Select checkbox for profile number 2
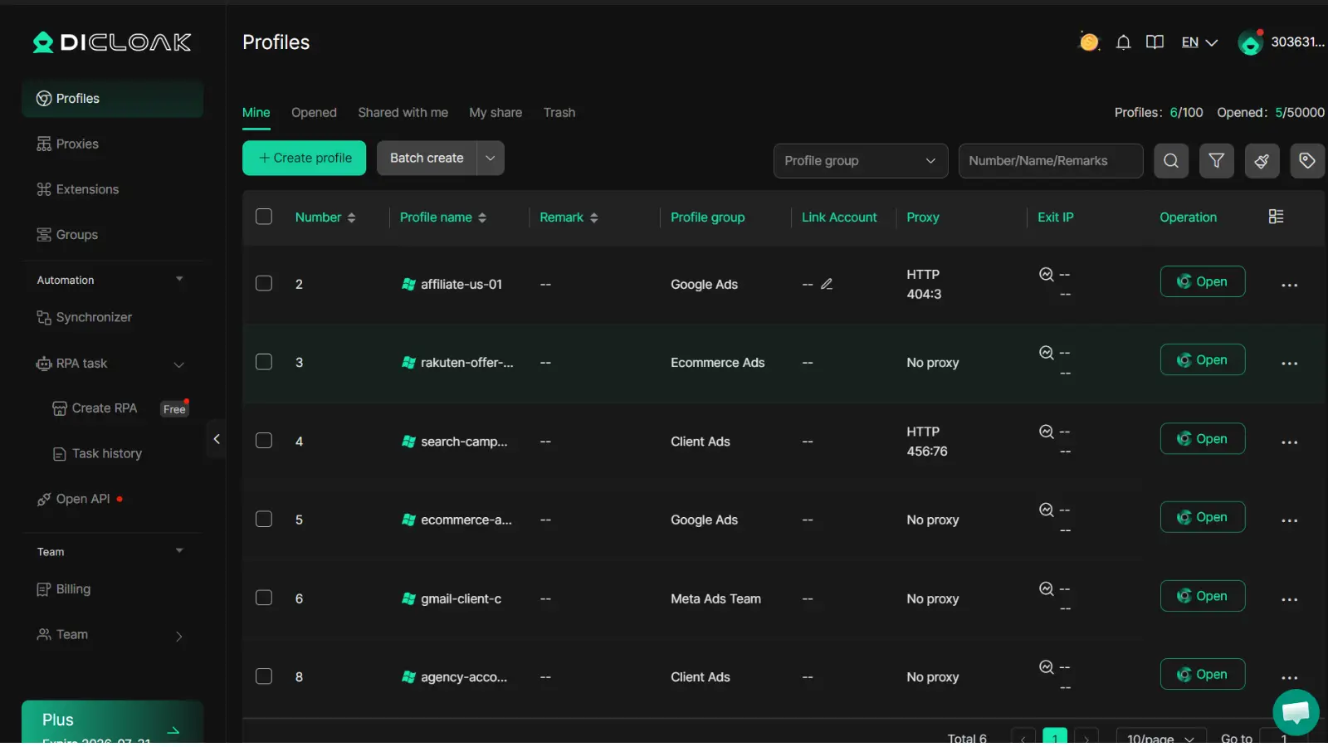 [x=264, y=283]
